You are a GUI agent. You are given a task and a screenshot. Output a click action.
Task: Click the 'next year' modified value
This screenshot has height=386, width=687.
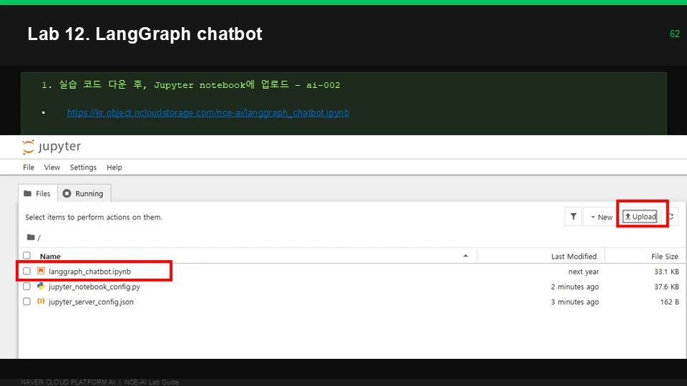583,272
